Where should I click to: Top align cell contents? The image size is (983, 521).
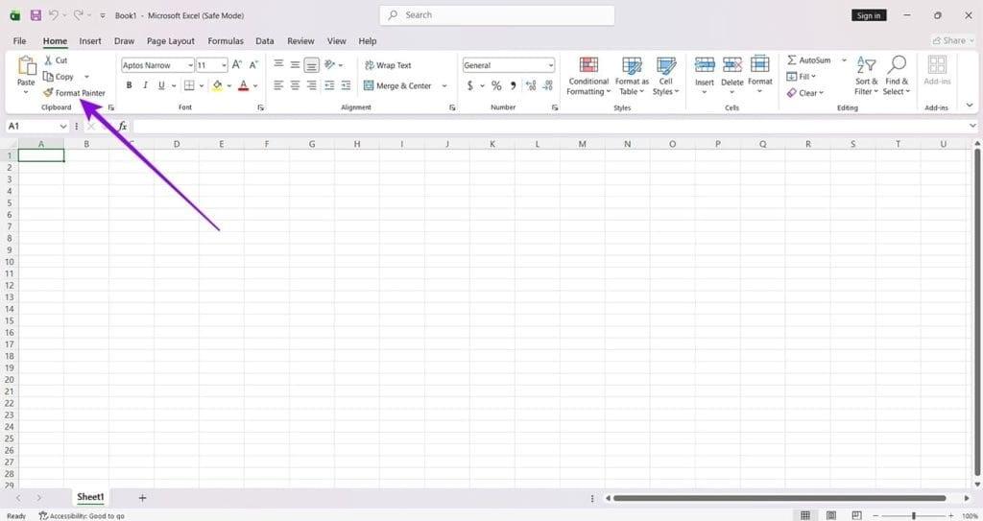278,64
